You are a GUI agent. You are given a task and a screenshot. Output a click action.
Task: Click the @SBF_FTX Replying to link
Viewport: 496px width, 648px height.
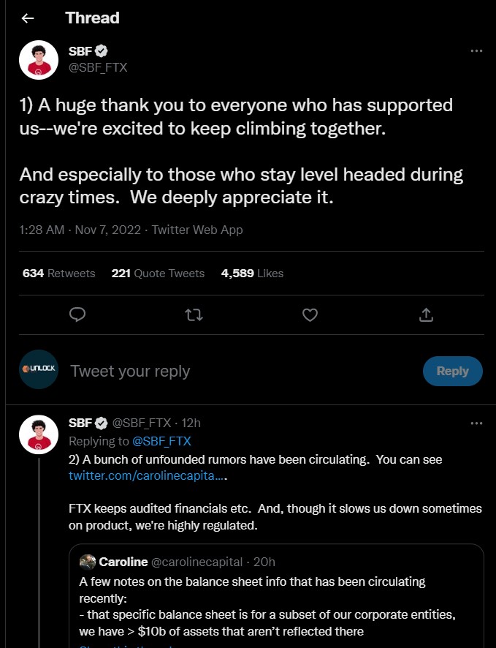pos(161,441)
